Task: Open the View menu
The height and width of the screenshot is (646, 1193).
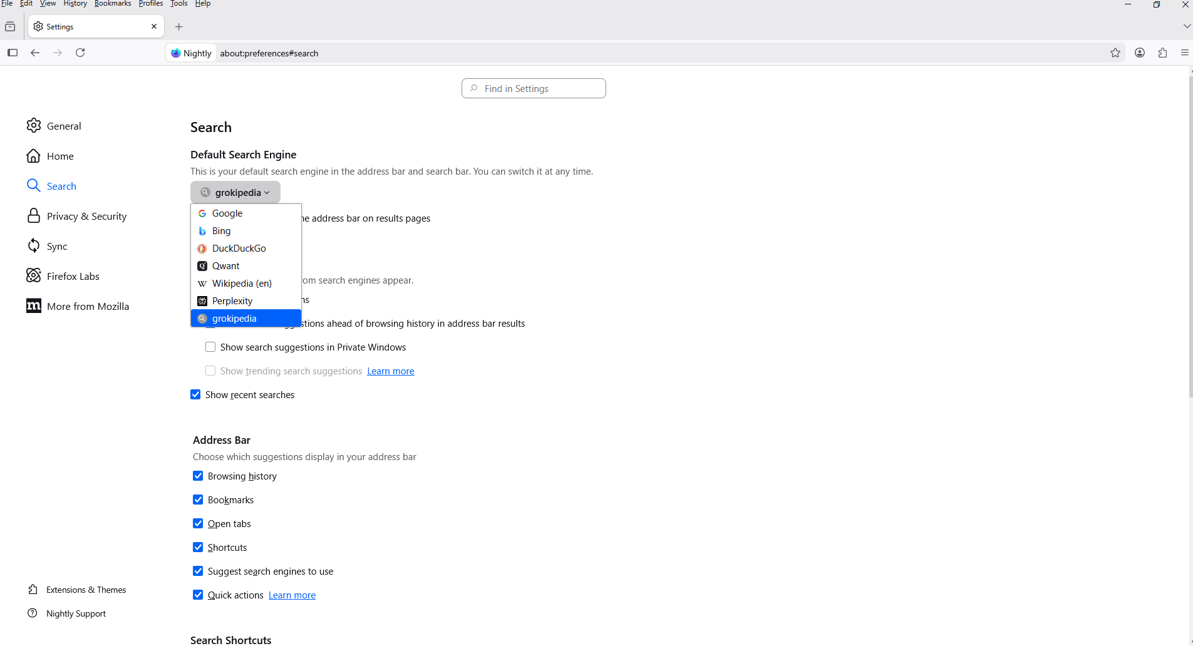Action: pos(48,4)
